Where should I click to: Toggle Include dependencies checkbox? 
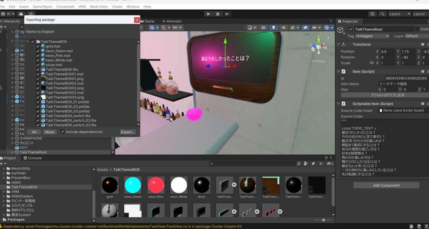click(x=63, y=132)
